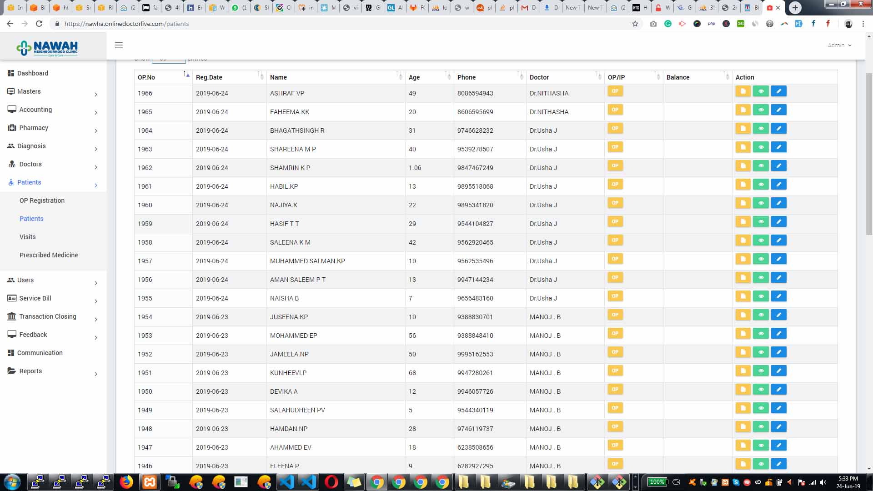
Task: Expand the Diagnosis menu
Action: (x=53, y=146)
